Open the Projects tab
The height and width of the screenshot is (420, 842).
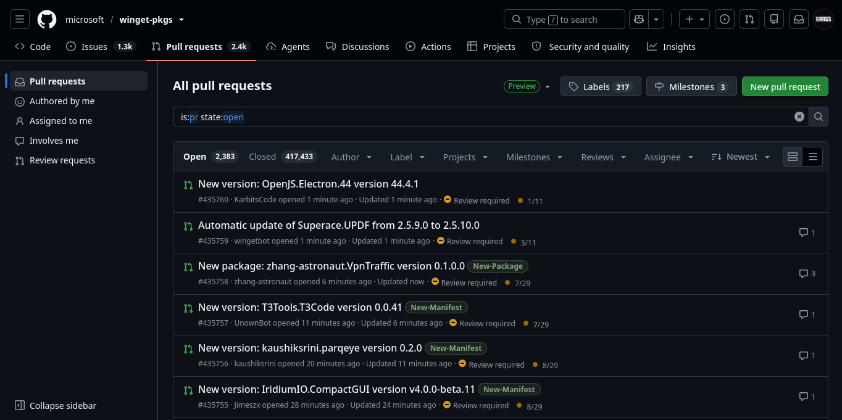491,47
